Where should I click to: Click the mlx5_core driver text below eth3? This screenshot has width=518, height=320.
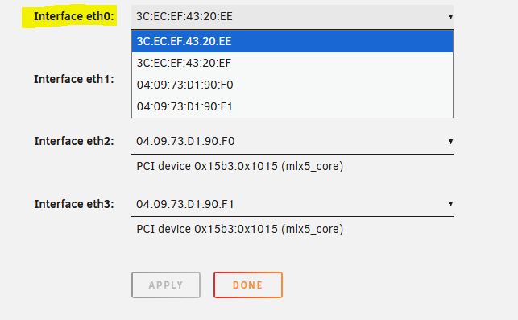tap(313, 229)
